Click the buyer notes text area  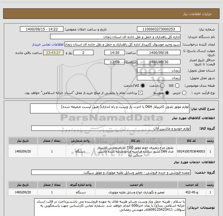coord(110,207)
